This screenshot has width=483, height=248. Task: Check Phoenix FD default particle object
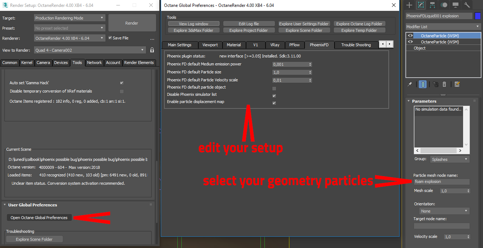pyautogui.click(x=274, y=88)
